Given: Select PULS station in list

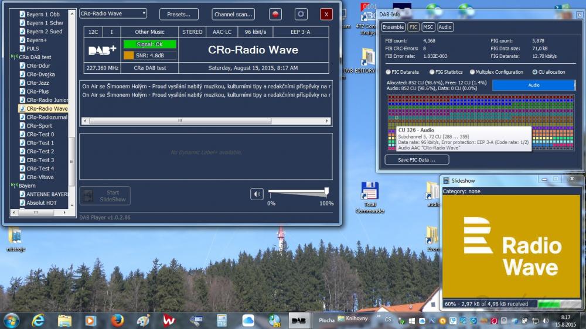Looking at the screenshot, I should point(32,49).
